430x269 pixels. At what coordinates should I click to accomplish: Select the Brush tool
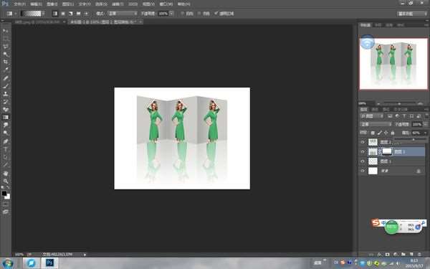click(x=6, y=86)
